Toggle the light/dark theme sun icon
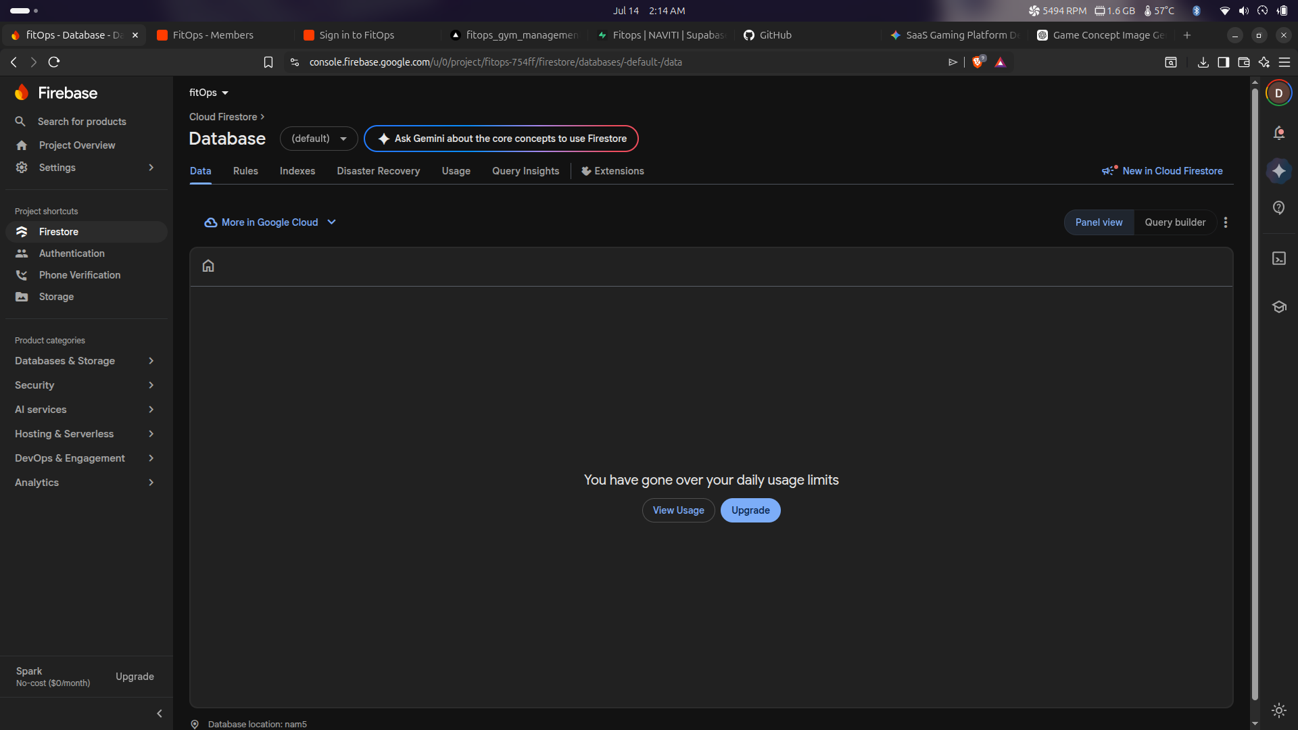 pyautogui.click(x=1279, y=710)
